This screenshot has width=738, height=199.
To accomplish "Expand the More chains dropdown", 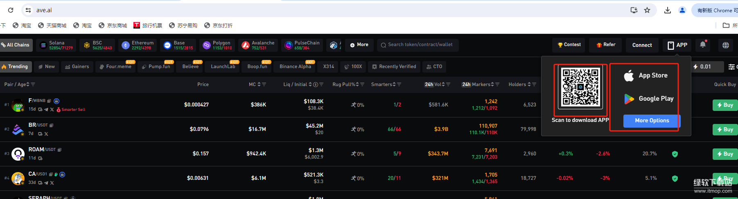I will coord(359,45).
